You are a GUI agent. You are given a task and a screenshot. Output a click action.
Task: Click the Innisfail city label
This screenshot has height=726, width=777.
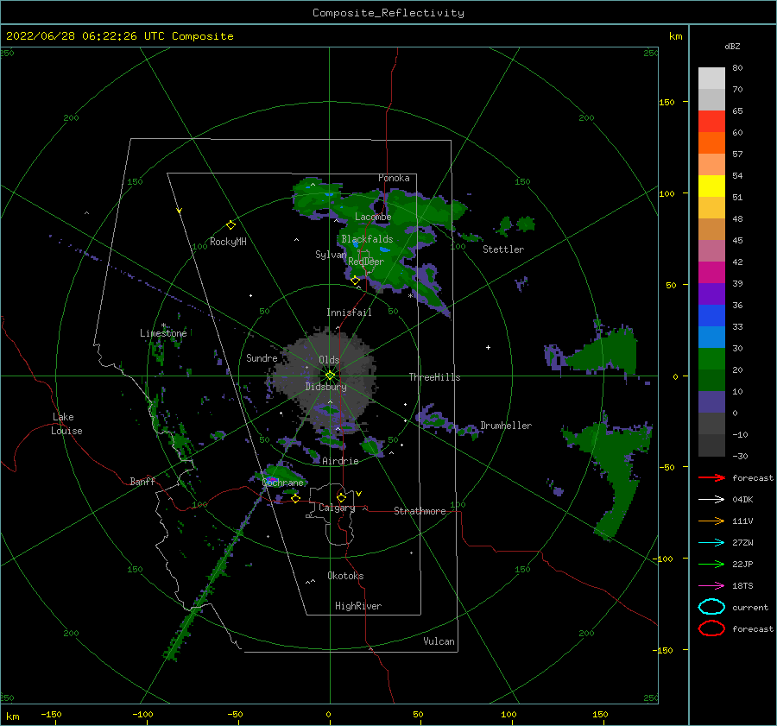349,312
